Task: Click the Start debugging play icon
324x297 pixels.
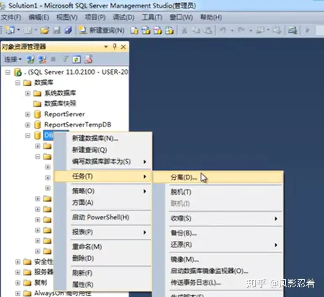Action: (308, 30)
